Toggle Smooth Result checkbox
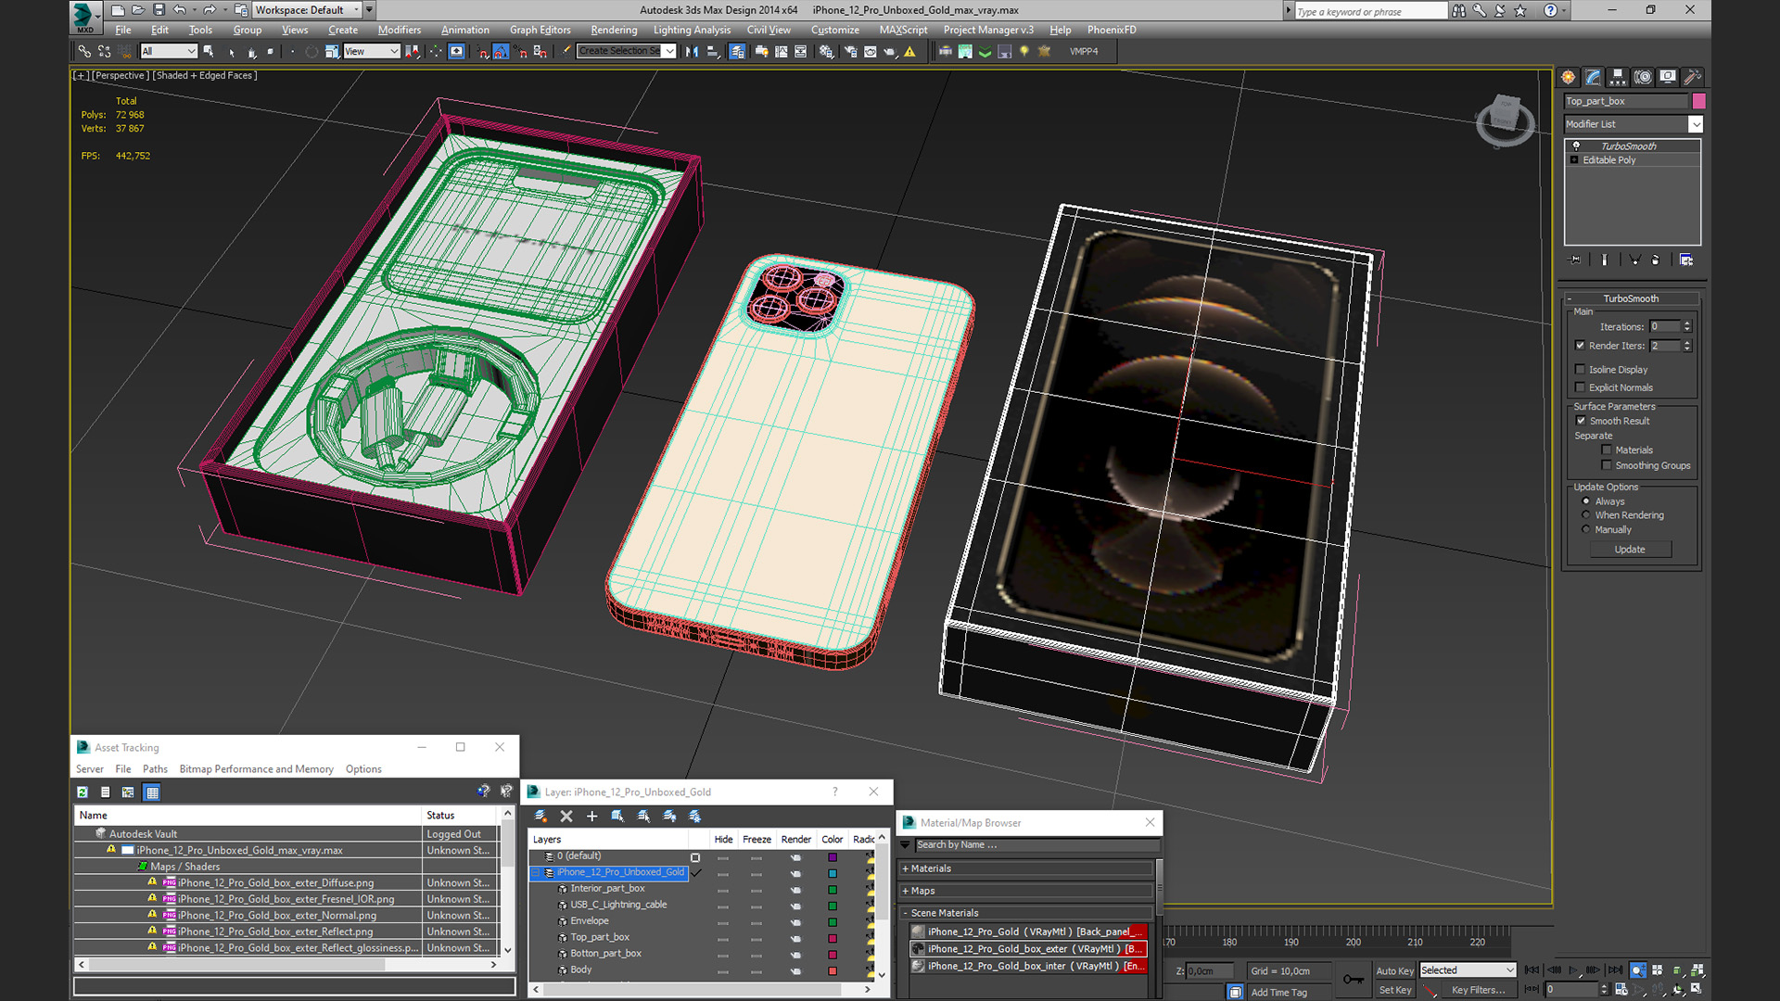 pos(1582,421)
